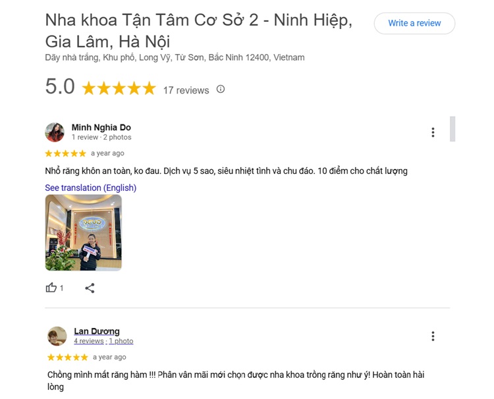Viewport: 494px width, 399px height.
Task: Open Lan Dương's profile avatar
Action: coord(57,336)
